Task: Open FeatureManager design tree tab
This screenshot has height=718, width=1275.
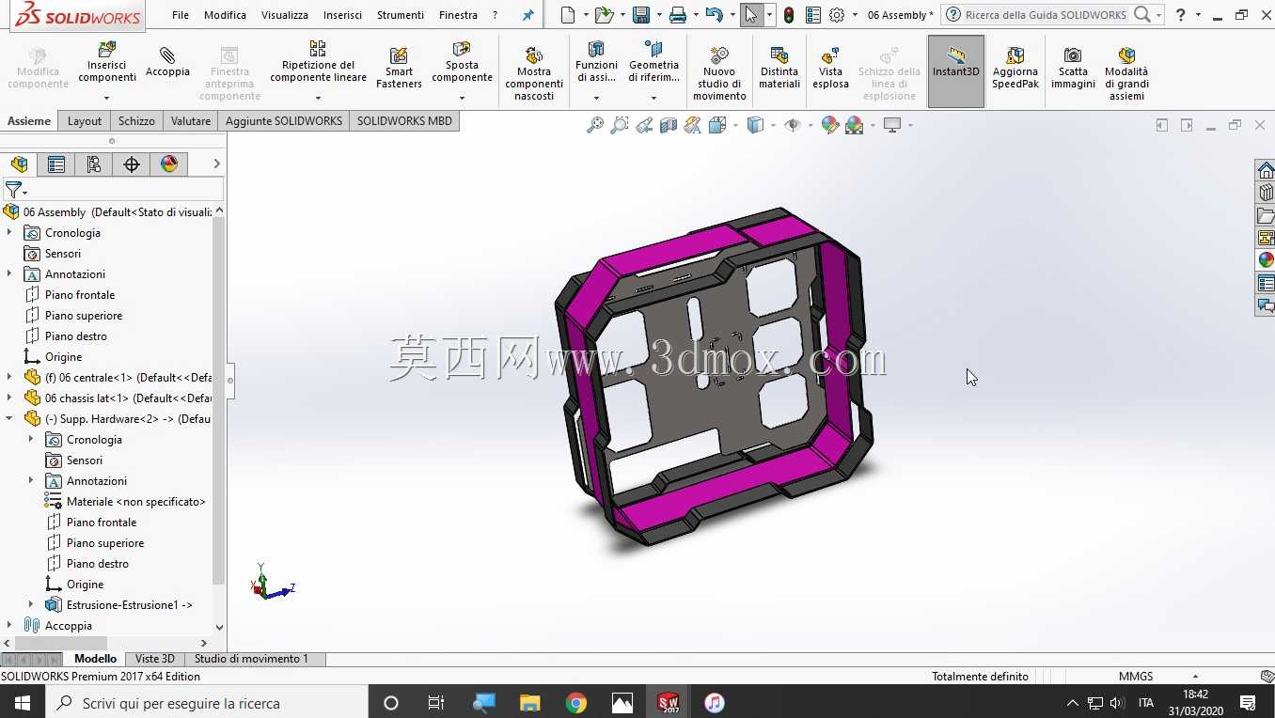Action: pyautogui.click(x=19, y=164)
